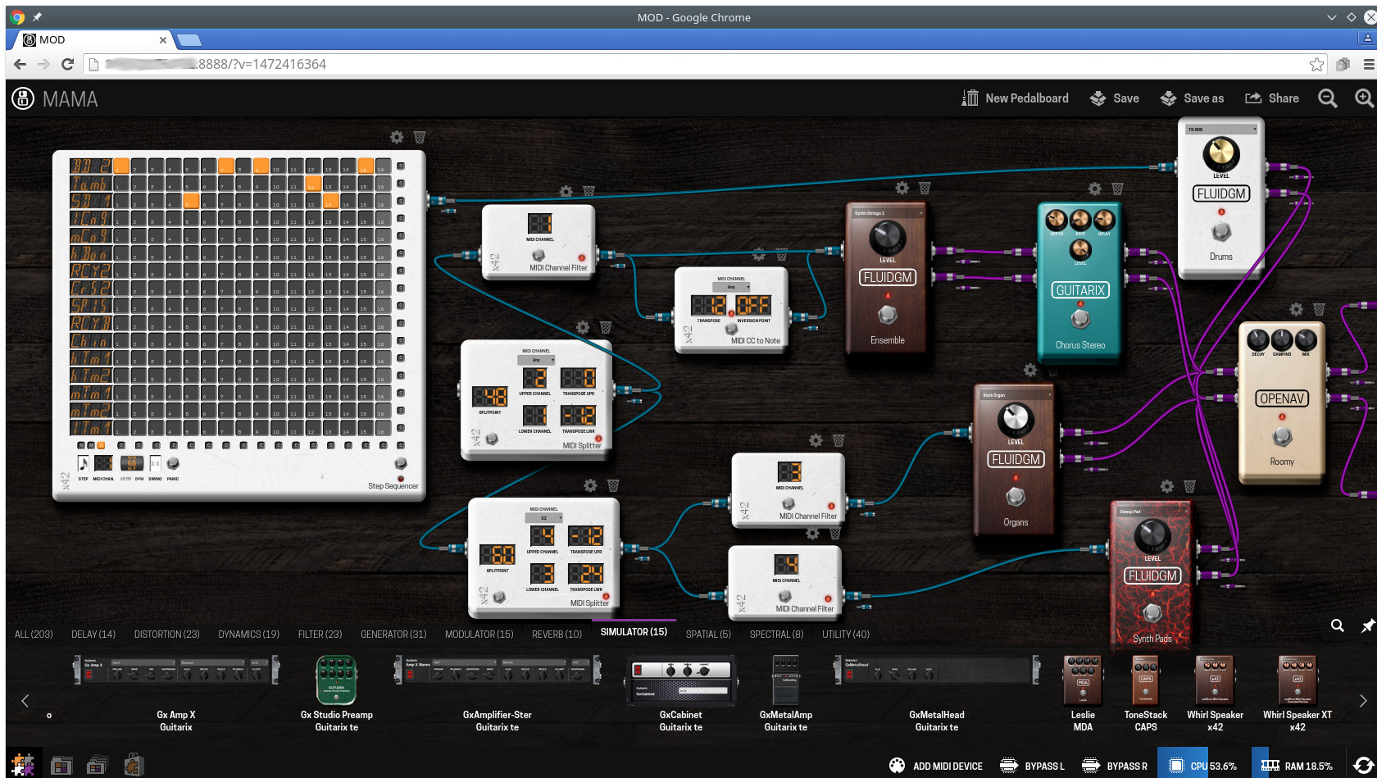Open Sweep Pad preset dropdown on Synth Pads
The image size is (1377, 778).
pyautogui.click(x=1152, y=512)
